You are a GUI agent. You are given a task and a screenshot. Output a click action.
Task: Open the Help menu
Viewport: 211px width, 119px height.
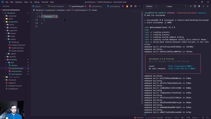coord(52,2)
